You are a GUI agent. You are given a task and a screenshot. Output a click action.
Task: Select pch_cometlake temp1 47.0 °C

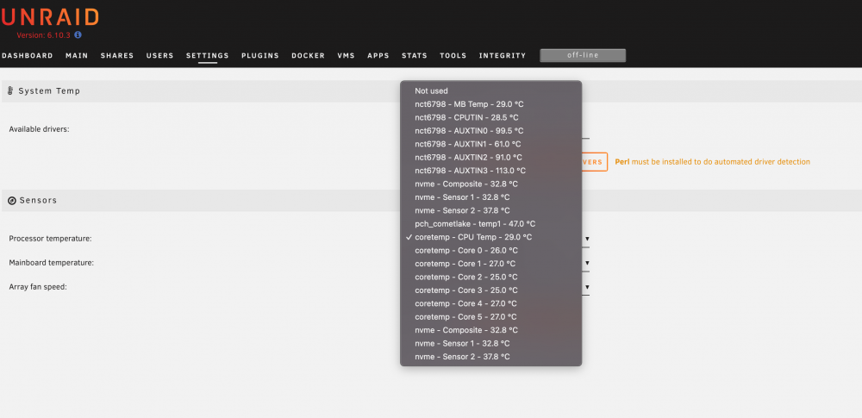click(x=490, y=224)
